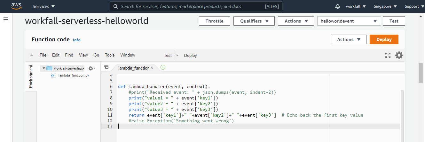Open the Go menu
The height and width of the screenshot is (142, 425).
(x=96, y=55)
